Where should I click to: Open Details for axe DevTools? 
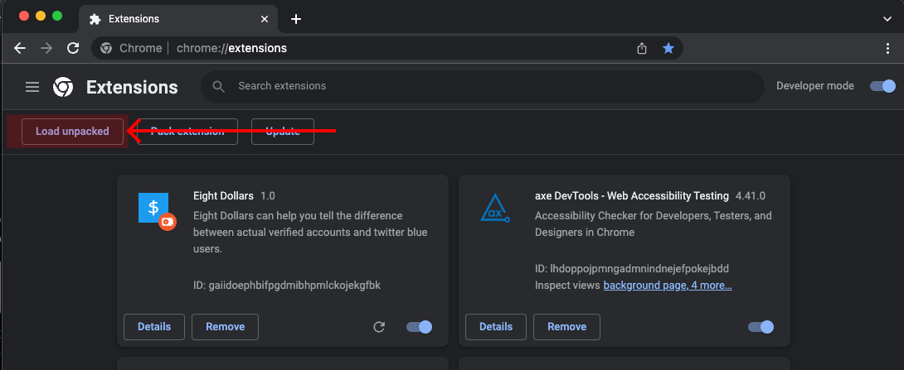click(496, 327)
